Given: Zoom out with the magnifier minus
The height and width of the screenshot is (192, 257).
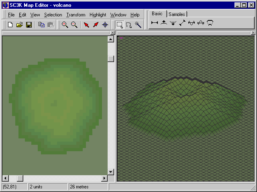Looking at the screenshot, I should pyautogui.click(x=74, y=25).
